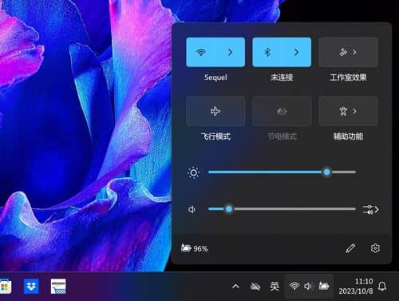Open sound output selection arrow
Image resolution: width=399 pixels, height=301 pixels.
[x=370, y=210]
